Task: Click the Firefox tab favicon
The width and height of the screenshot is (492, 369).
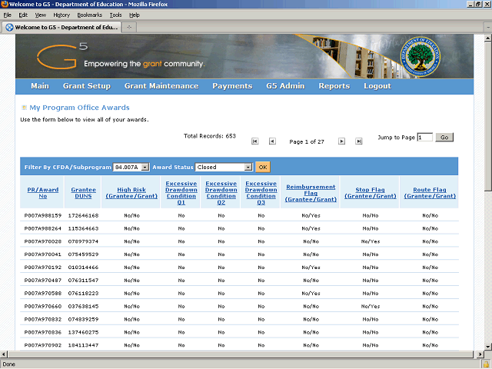Action: (x=9, y=27)
